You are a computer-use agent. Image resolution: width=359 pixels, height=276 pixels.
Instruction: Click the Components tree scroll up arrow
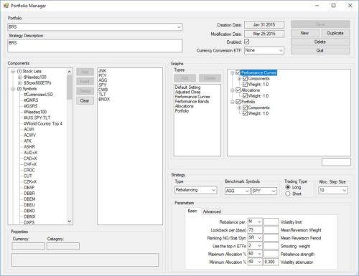coord(70,72)
